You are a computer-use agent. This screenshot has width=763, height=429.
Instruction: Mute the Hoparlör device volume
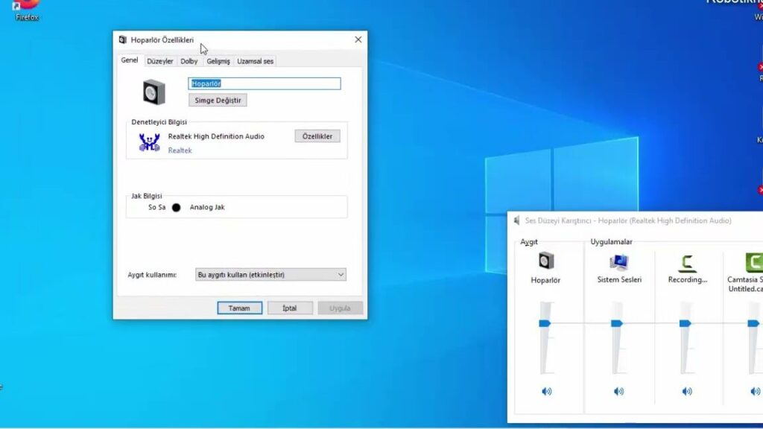(x=547, y=391)
